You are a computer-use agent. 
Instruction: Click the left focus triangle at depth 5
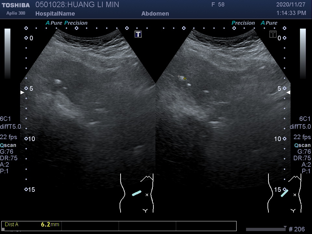click(22, 93)
